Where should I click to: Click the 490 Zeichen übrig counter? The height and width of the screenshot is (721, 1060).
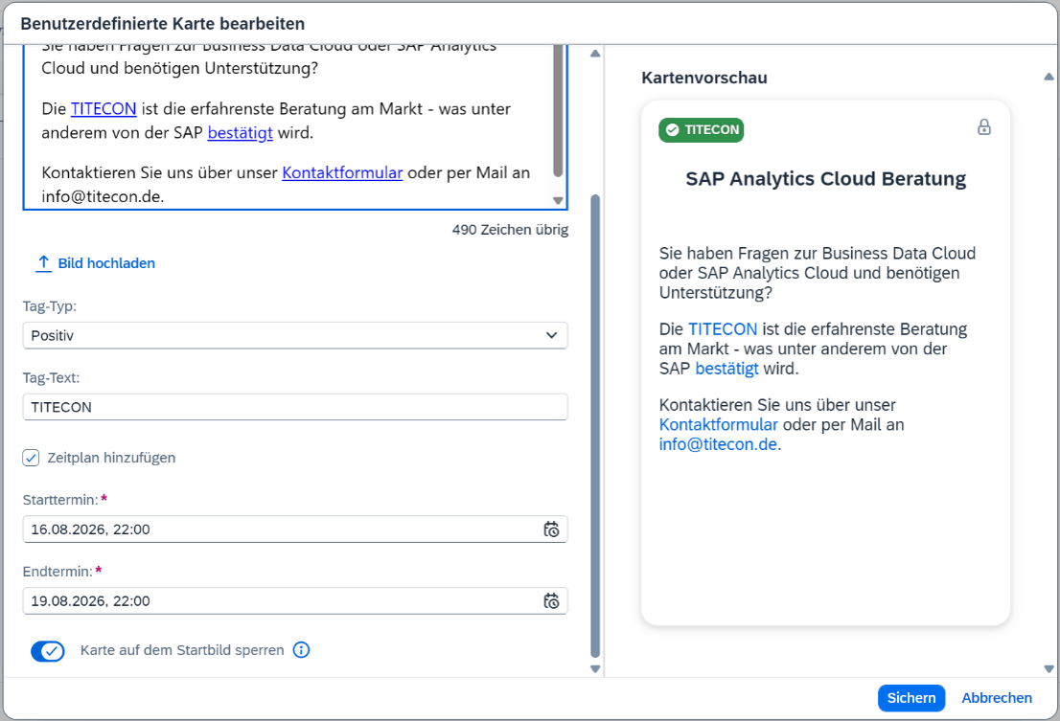[511, 230]
